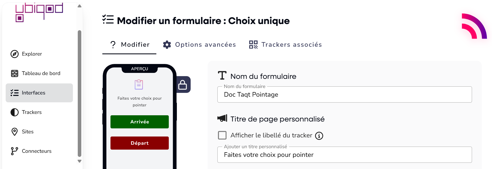Click the Explorer compass icon
Screen dimensions: 492x169
(x=15, y=54)
